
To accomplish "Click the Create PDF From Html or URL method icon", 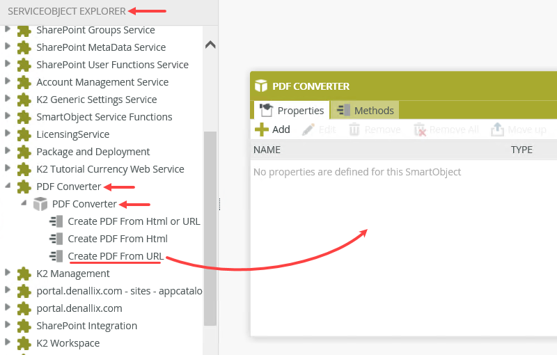I will coord(56,221).
